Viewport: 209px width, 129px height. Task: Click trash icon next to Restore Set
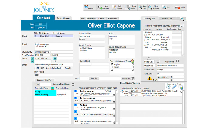132,78
